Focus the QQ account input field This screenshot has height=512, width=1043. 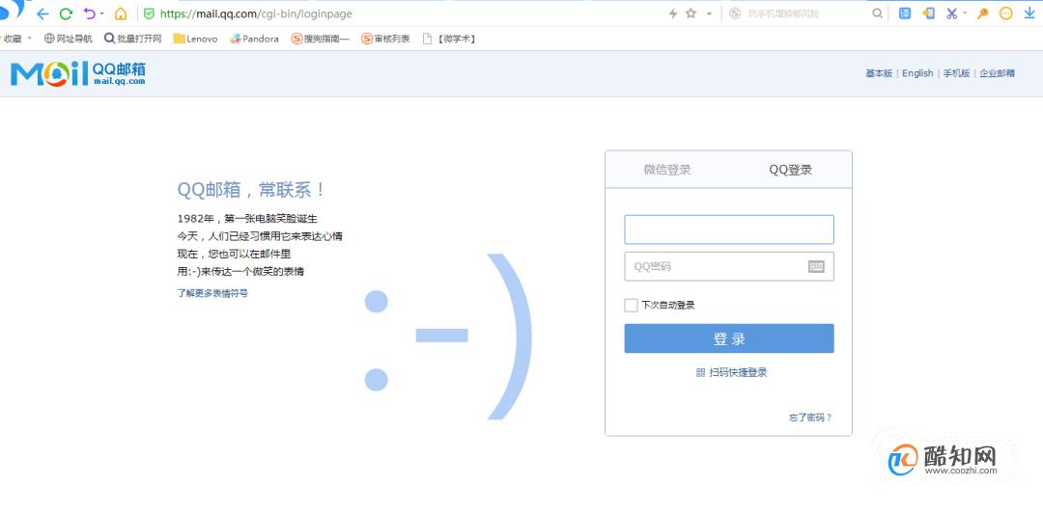pyautogui.click(x=728, y=229)
